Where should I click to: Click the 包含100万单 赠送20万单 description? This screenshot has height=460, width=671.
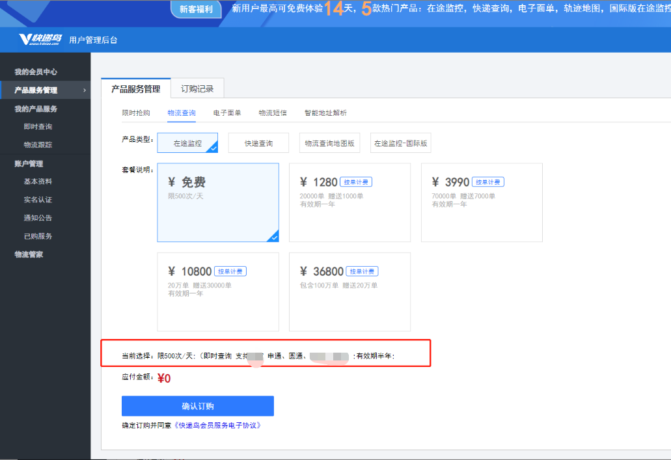click(338, 286)
